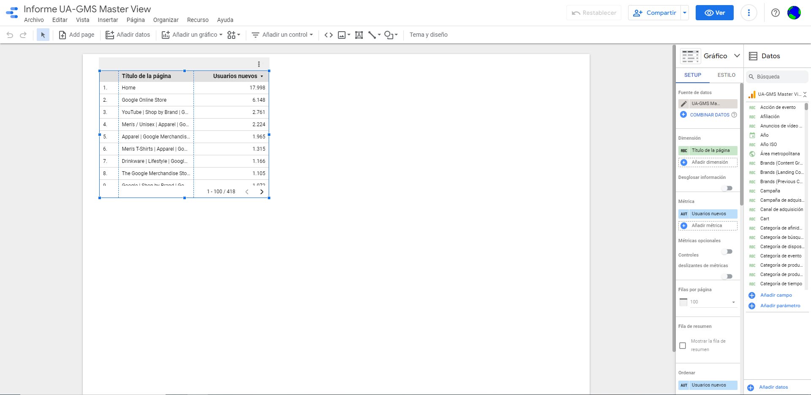Open the account avatar
The width and height of the screenshot is (811, 395).
pyautogui.click(x=794, y=13)
